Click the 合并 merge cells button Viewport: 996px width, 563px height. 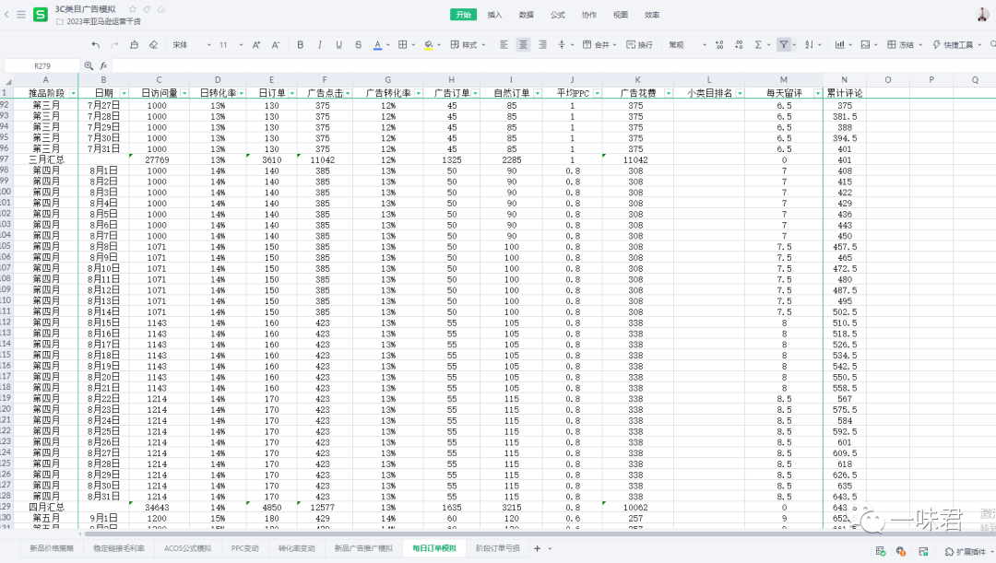coord(598,44)
